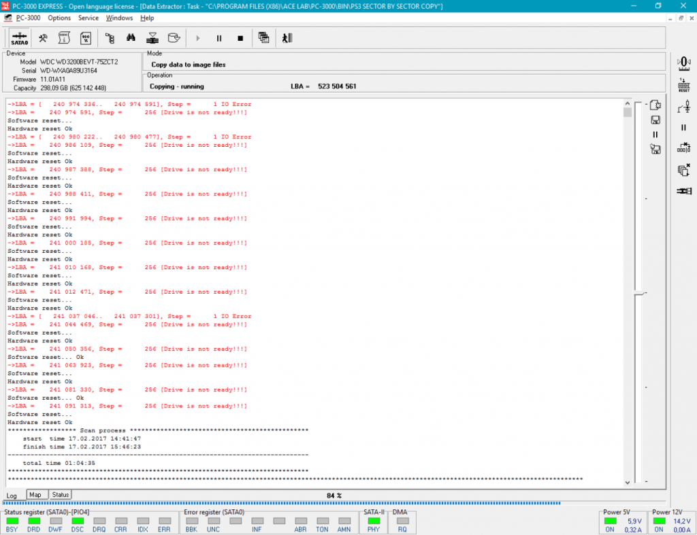Click the 100% test icon in toolbar
Screen dimensions: 697x535
[85, 38]
